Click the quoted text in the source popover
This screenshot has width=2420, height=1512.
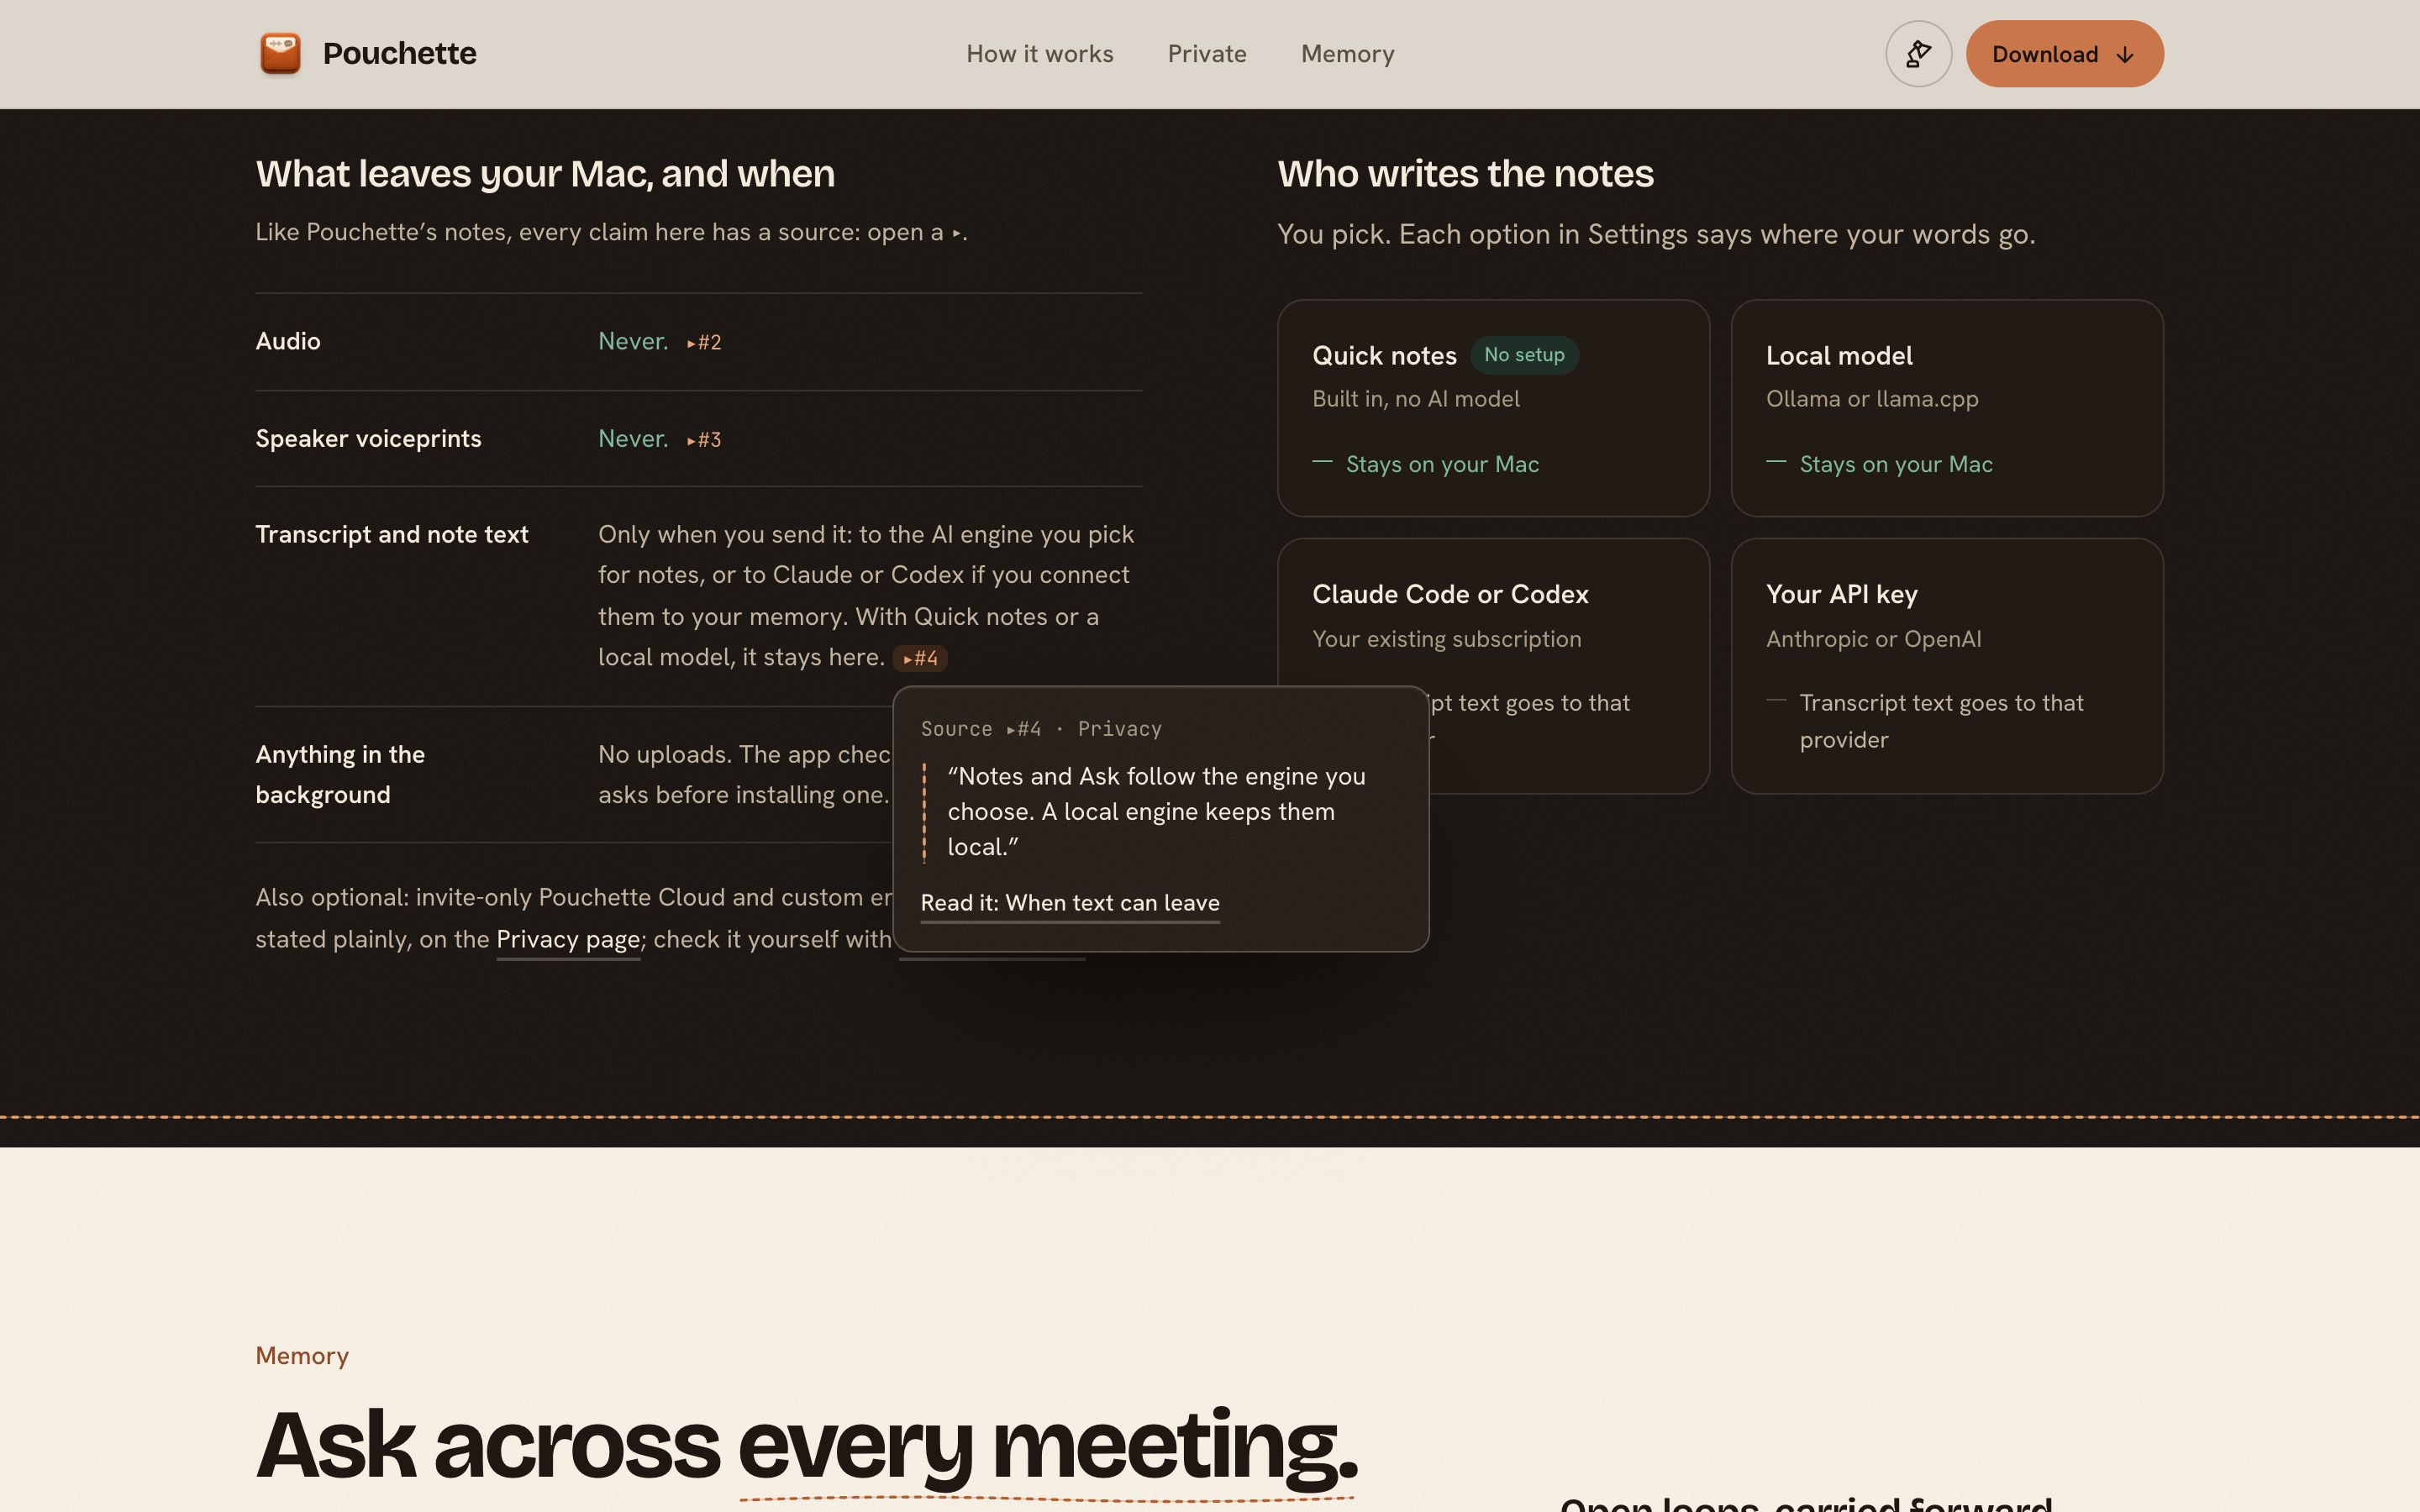pos(1156,811)
